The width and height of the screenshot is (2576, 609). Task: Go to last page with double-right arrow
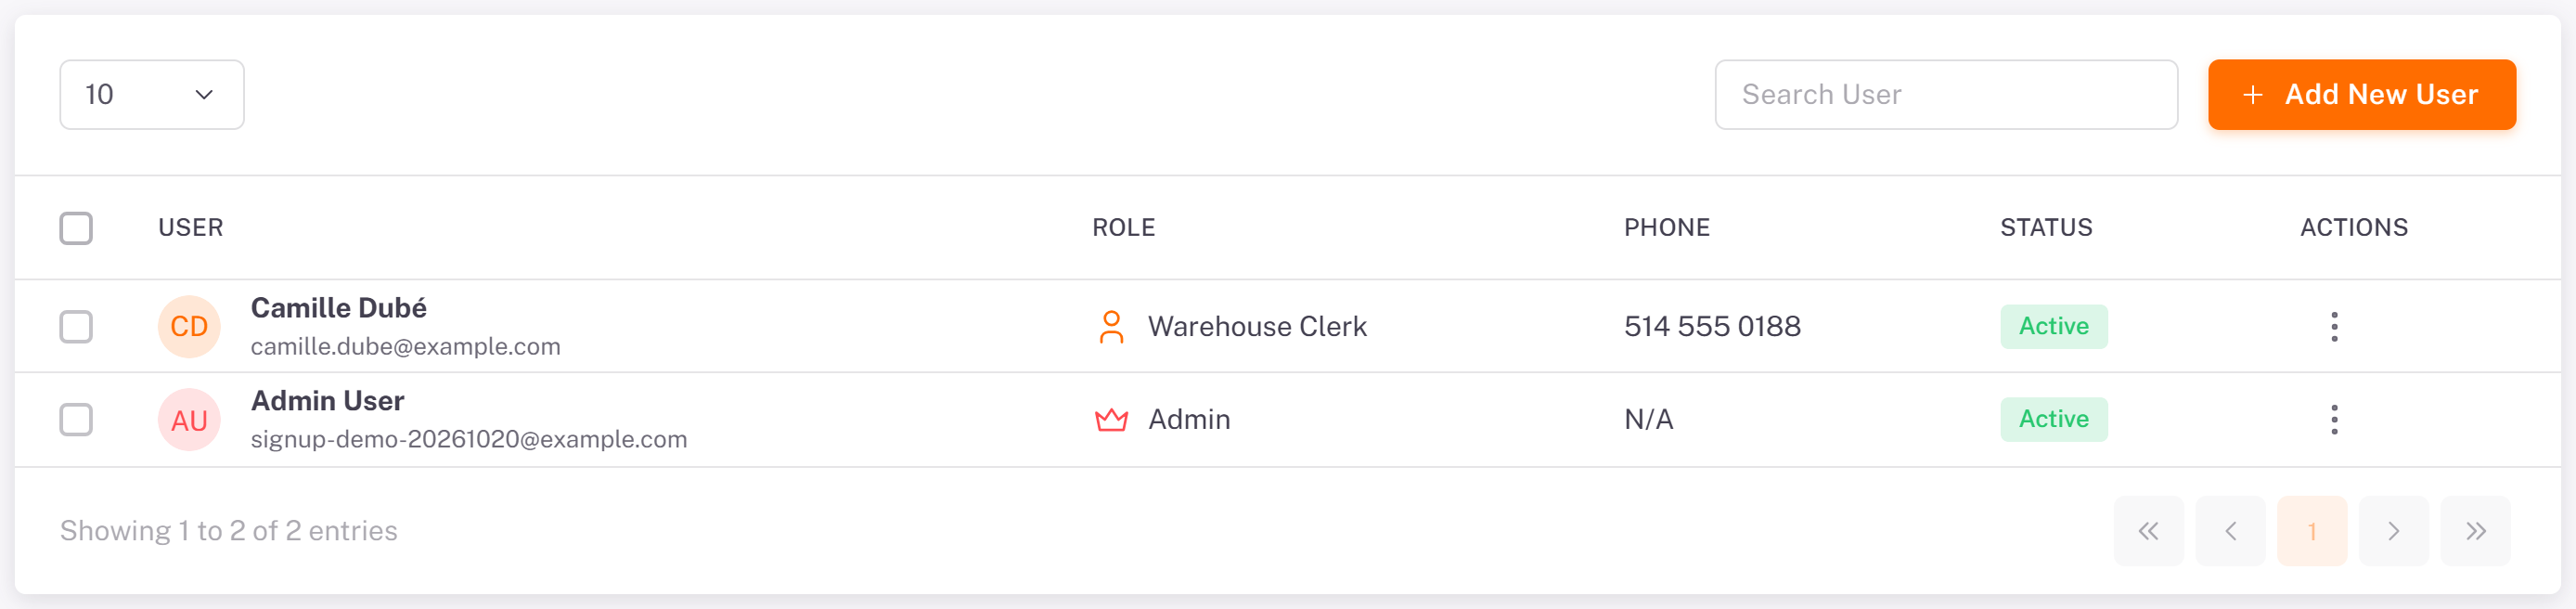pyautogui.click(x=2475, y=531)
